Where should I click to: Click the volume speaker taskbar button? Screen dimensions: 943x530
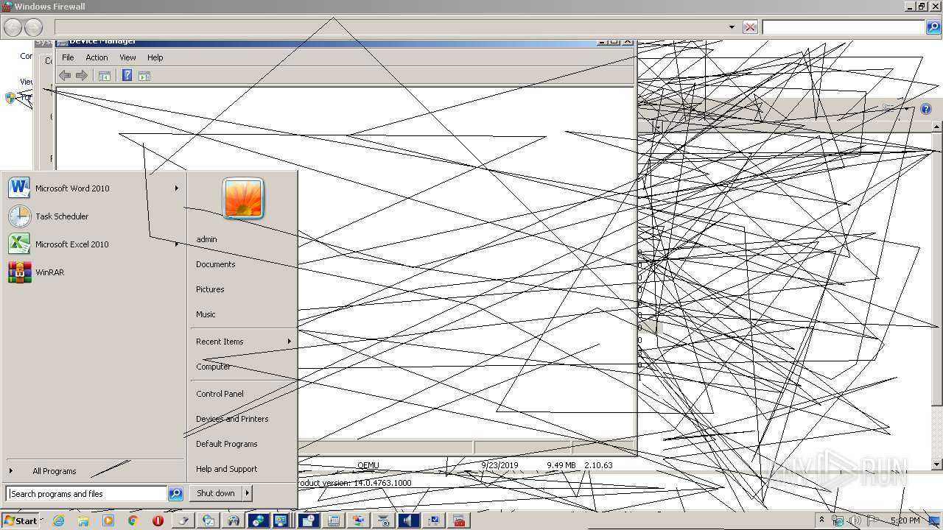[x=408, y=520]
